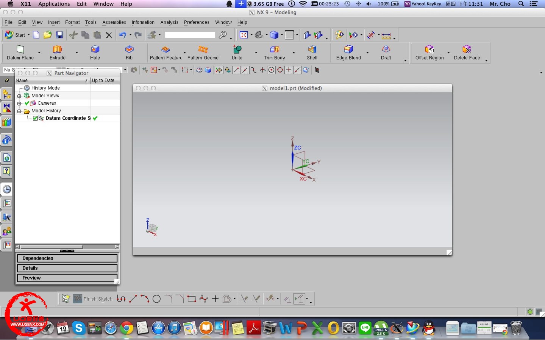Toggle the quadrant point snap option
The image size is (545, 340).
[x=280, y=70]
